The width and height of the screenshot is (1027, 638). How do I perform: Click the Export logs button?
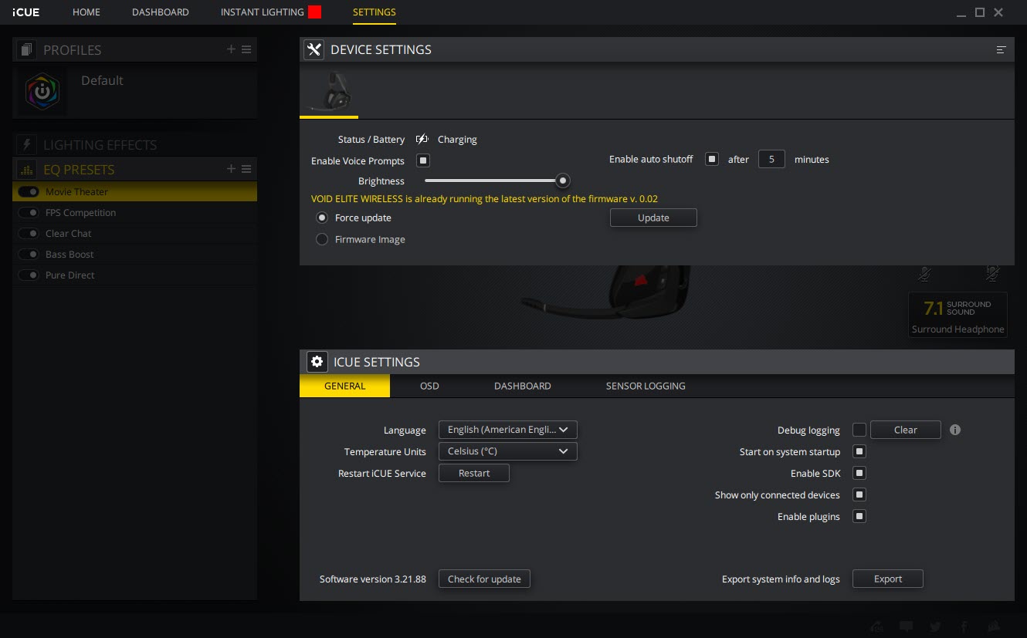888,579
